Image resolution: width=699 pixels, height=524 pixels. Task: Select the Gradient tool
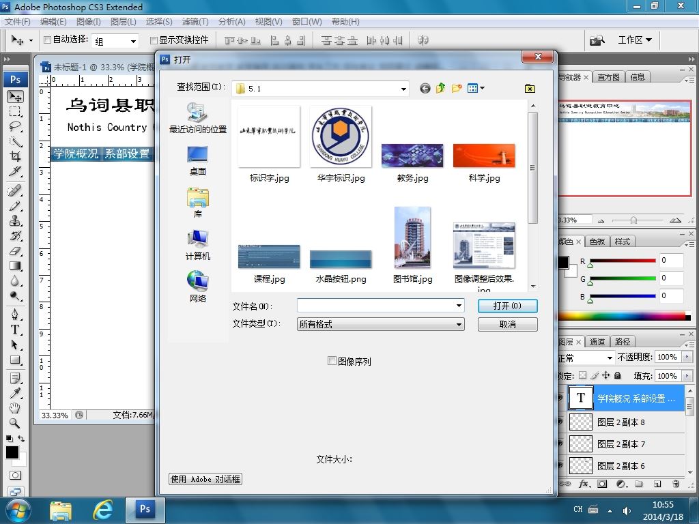[x=15, y=266]
